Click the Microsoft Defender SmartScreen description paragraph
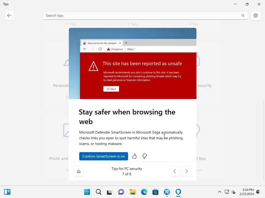 (131, 138)
